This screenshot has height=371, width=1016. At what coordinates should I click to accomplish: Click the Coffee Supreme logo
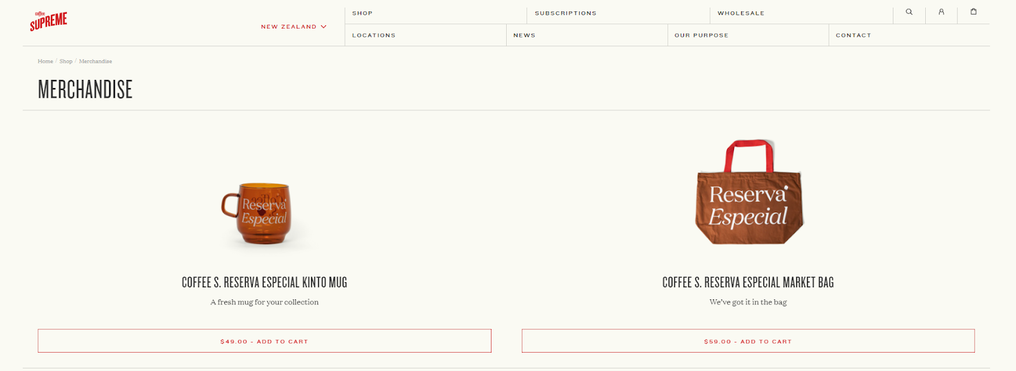pyautogui.click(x=48, y=21)
